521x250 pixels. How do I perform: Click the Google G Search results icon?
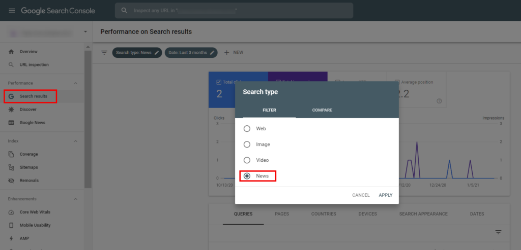click(x=11, y=96)
